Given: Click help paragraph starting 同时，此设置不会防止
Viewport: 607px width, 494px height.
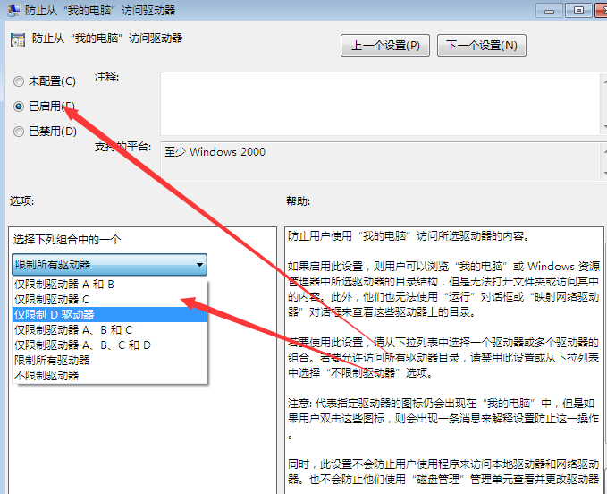Looking at the screenshot, I should 443,472.
